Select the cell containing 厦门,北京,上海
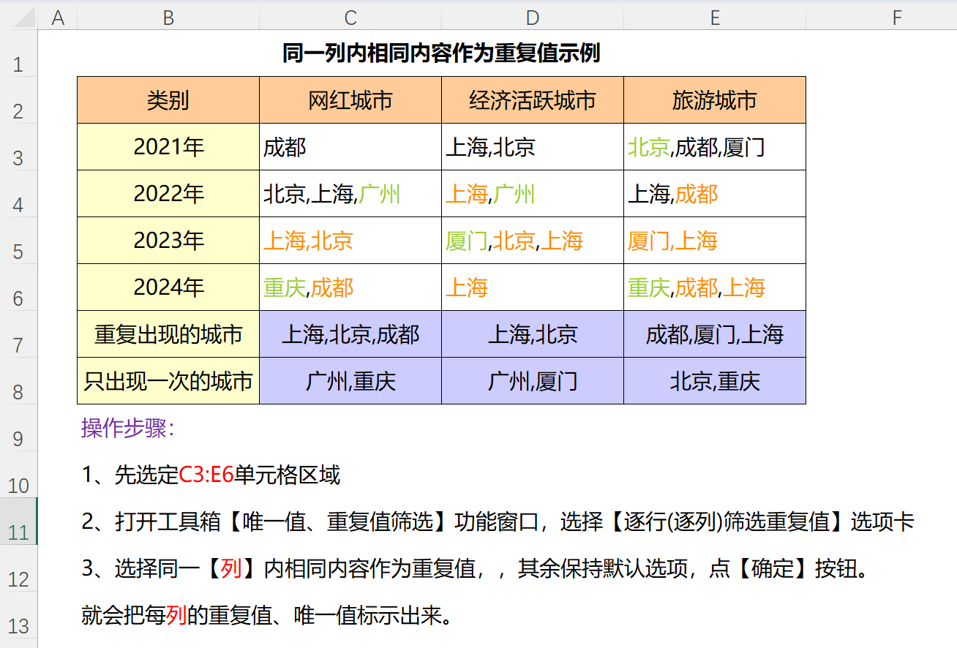957x648 pixels. tap(533, 241)
